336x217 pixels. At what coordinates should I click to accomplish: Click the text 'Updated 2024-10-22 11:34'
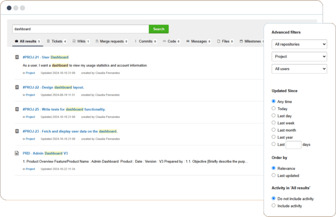tap(58, 169)
